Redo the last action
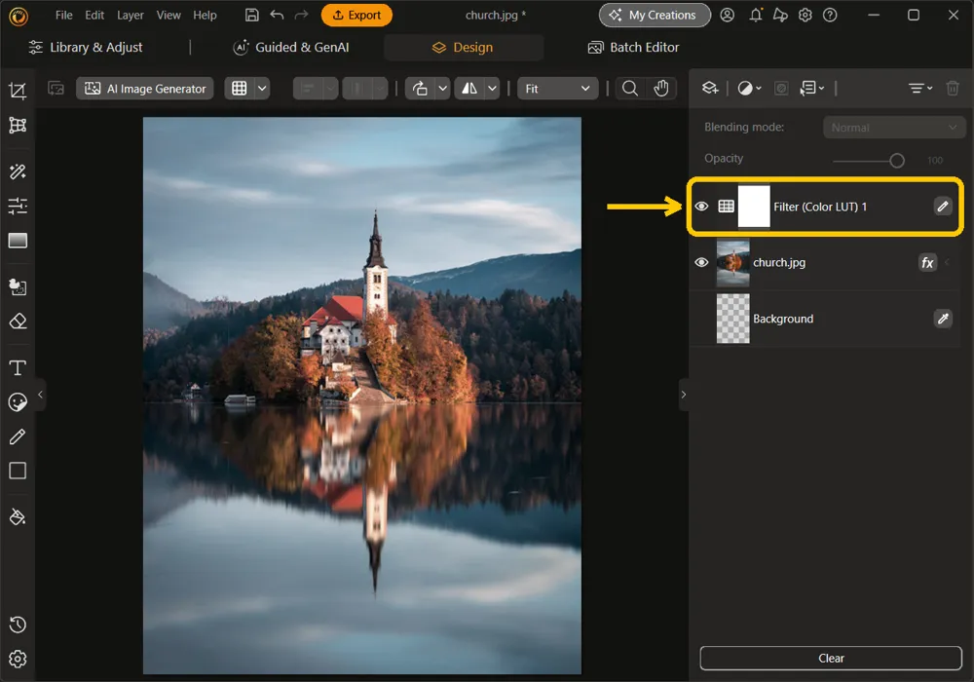974x682 pixels. [301, 15]
